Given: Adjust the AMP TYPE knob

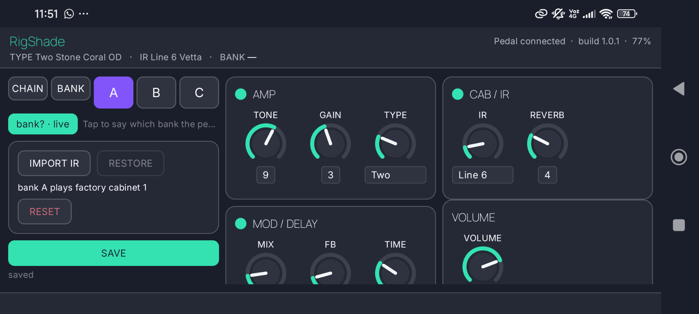Looking at the screenshot, I should (395, 143).
